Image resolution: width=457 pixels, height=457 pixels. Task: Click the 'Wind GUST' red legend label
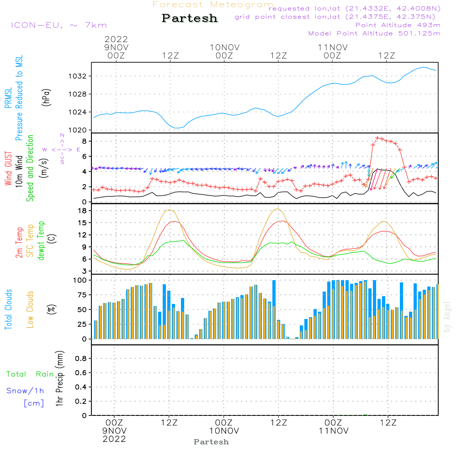pyautogui.click(x=8, y=168)
